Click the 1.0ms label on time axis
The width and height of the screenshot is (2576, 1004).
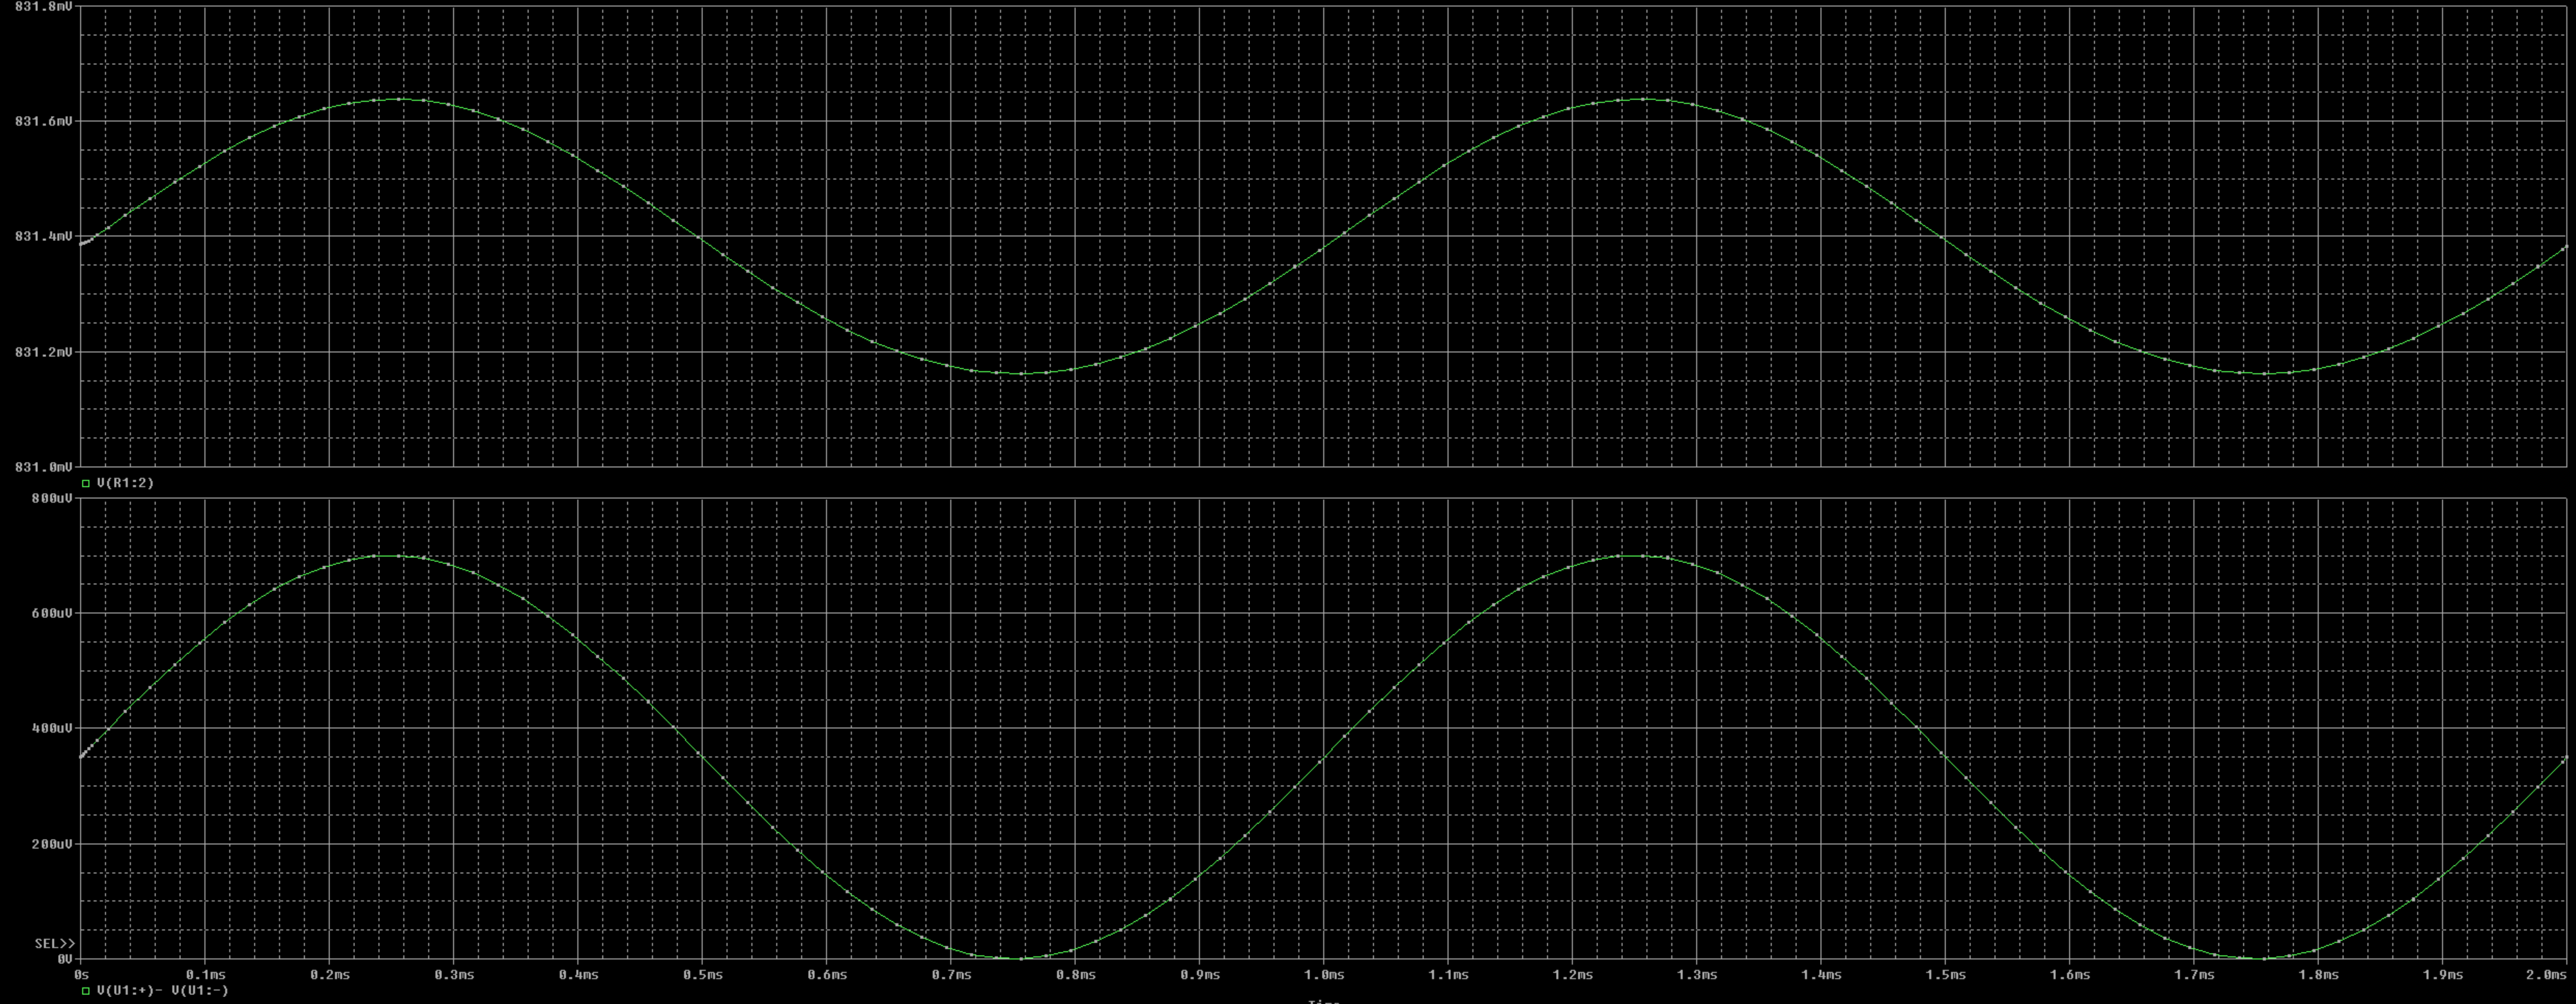click(1323, 974)
